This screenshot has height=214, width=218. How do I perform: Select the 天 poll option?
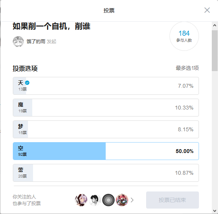[x=106, y=86]
